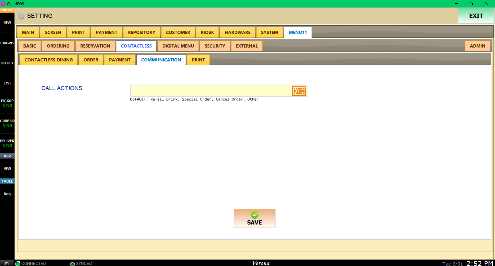Switch to the BASIC sub-tab
Image resolution: width=495 pixels, height=266 pixels.
pos(30,46)
